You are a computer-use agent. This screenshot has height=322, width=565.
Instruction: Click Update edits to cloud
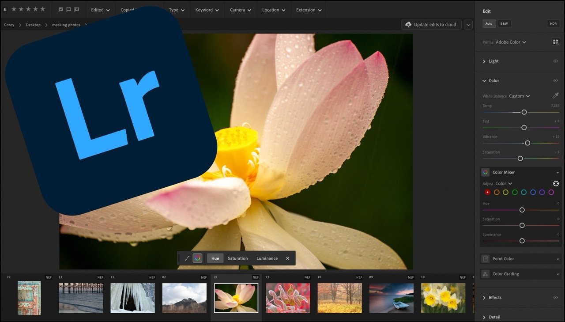(431, 25)
